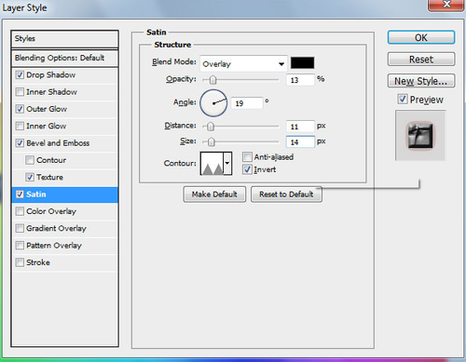Toggle the Texture sub-option checkbox

(x=30, y=177)
